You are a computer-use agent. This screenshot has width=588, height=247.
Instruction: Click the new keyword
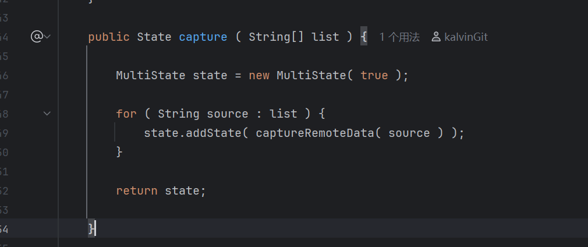tap(258, 76)
